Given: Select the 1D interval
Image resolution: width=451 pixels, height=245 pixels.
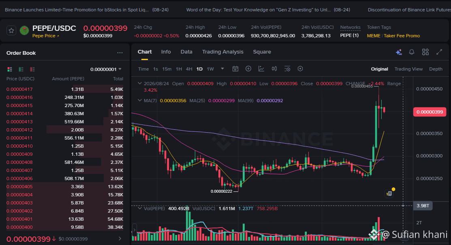Looking at the screenshot, I should [199, 69].
